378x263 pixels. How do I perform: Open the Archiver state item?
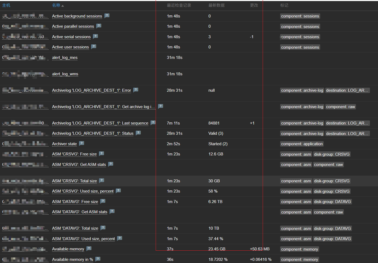(64, 144)
